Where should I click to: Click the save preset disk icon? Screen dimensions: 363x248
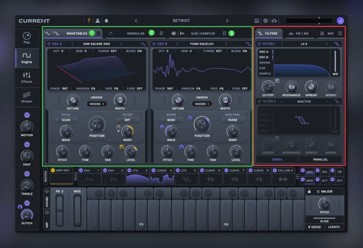257,21
